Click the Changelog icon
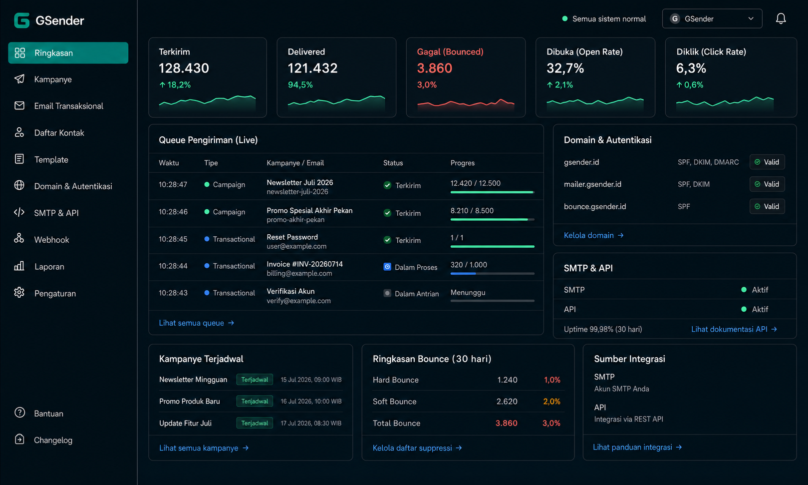 (x=19, y=439)
